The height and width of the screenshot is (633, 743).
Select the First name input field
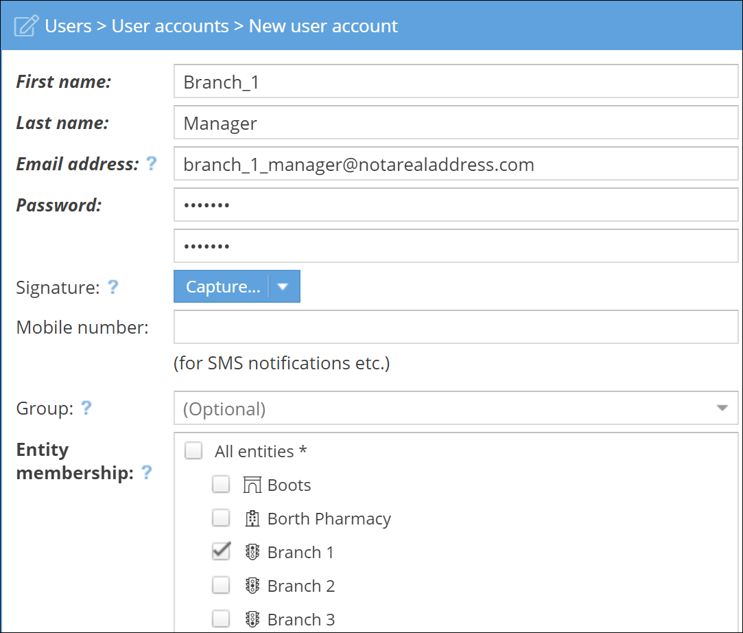tap(456, 82)
